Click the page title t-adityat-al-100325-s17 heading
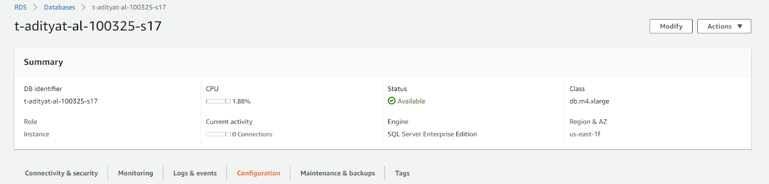The height and width of the screenshot is (184, 769). point(88,26)
